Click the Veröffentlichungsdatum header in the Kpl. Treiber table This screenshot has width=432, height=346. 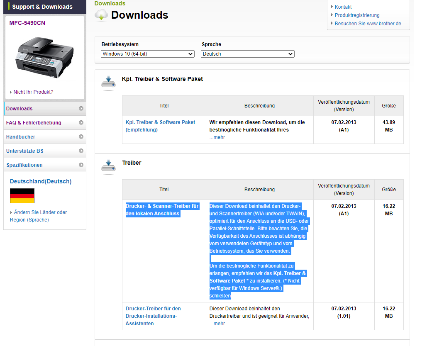coord(344,105)
